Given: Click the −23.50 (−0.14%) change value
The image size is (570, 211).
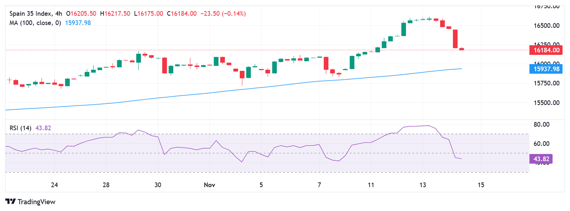Looking at the screenshot, I should pyautogui.click(x=223, y=13).
